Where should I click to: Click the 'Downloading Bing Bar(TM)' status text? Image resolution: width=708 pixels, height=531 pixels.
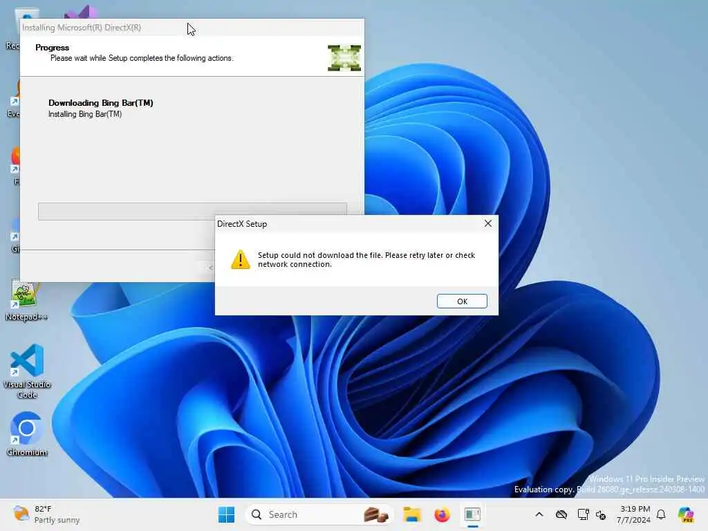(x=101, y=103)
